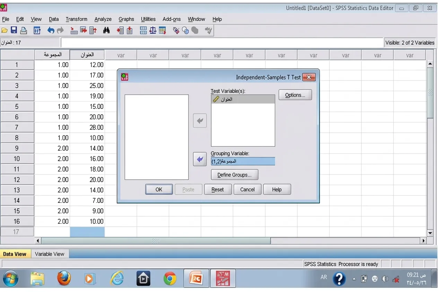Click the dialog Help button
The image size is (438, 292).
click(x=277, y=189)
